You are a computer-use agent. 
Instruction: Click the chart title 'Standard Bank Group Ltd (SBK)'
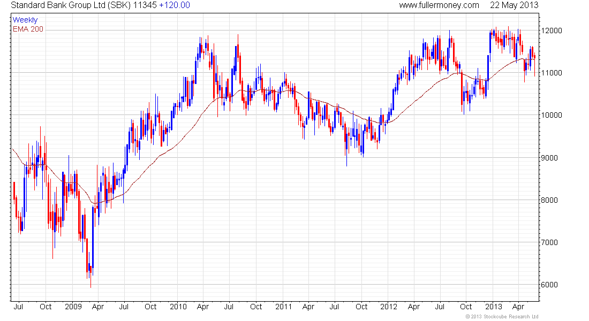[72, 5]
